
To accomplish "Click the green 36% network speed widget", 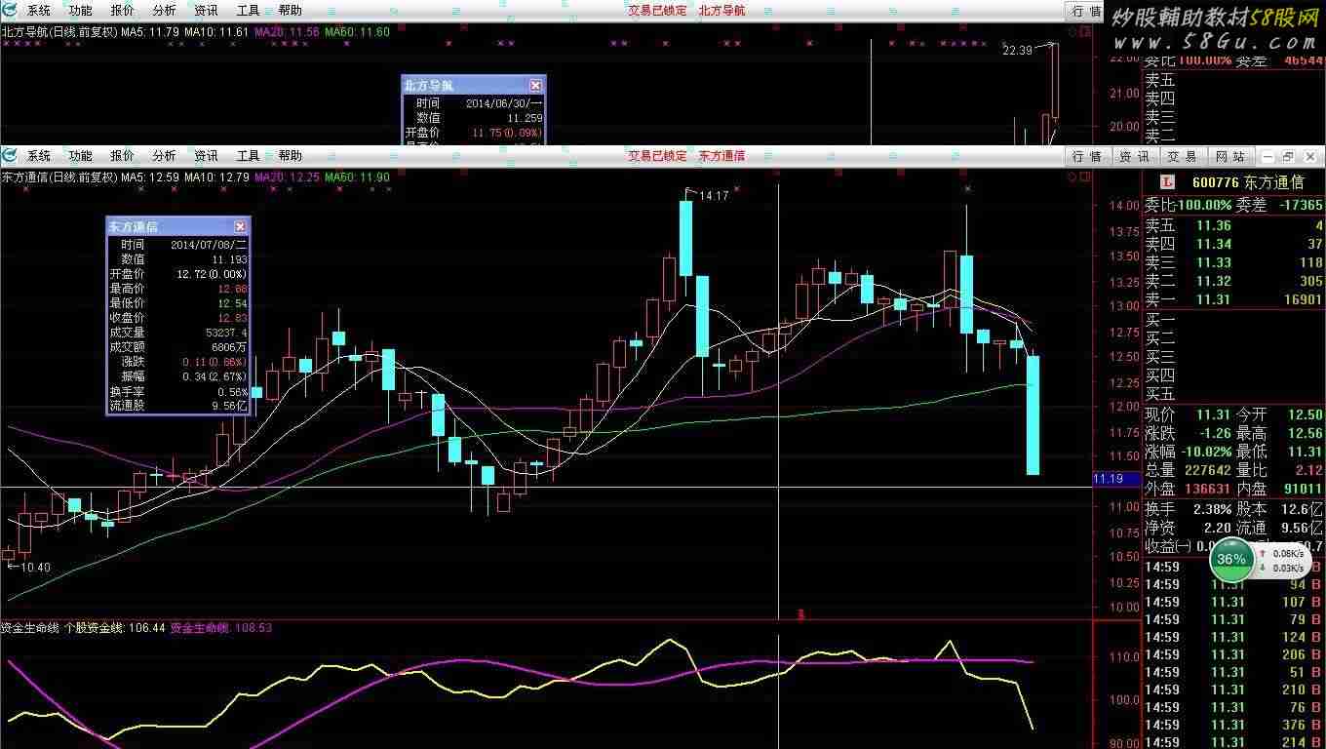I will point(1231,559).
